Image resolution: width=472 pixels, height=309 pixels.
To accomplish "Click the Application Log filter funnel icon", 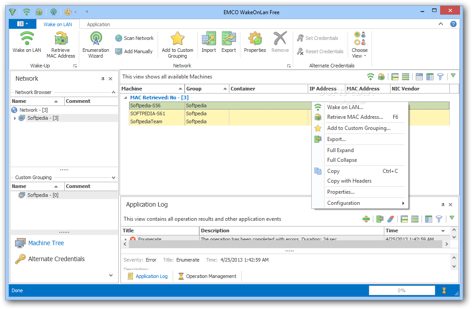I will click(439, 219).
